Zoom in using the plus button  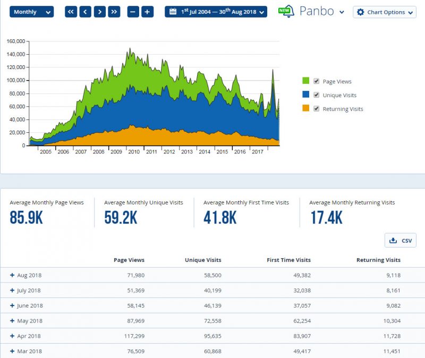click(148, 12)
